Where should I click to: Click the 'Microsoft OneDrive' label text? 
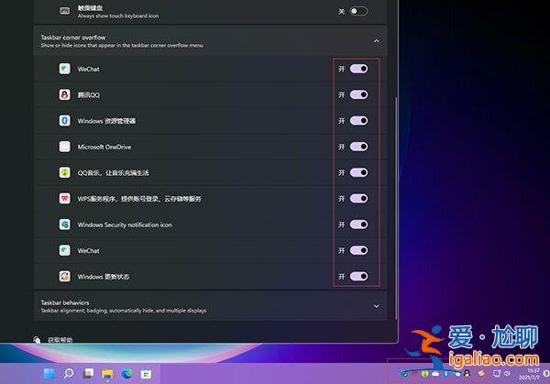click(x=104, y=147)
